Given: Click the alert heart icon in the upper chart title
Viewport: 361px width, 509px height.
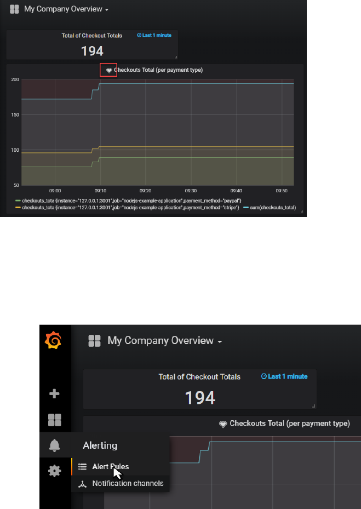Looking at the screenshot, I should pyautogui.click(x=109, y=70).
